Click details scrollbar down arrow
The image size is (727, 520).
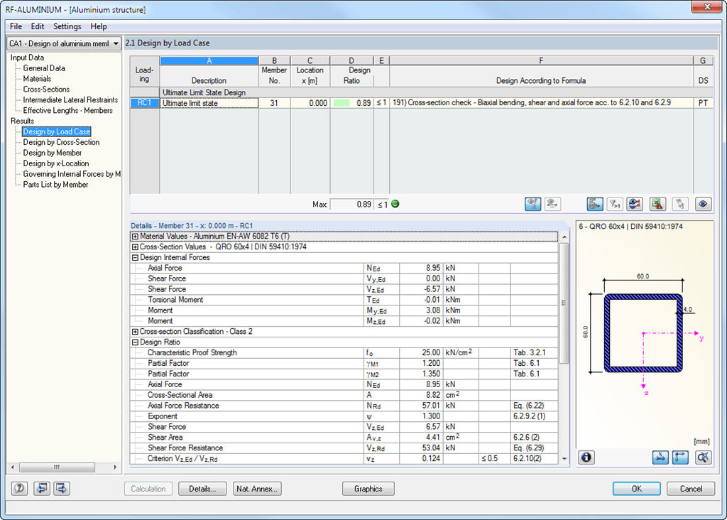pyautogui.click(x=564, y=459)
